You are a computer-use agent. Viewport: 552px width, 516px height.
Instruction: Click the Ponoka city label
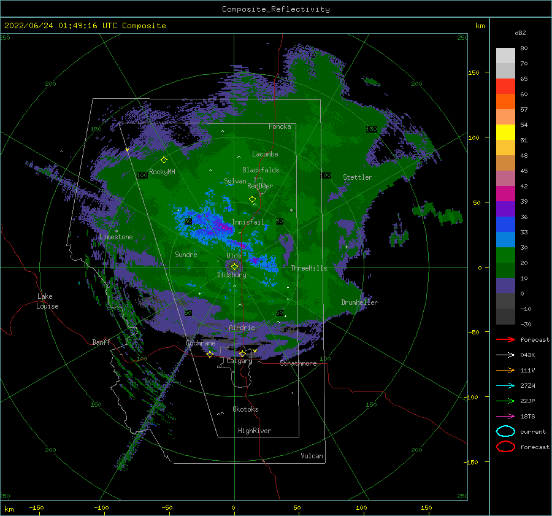[x=280, y=126]
